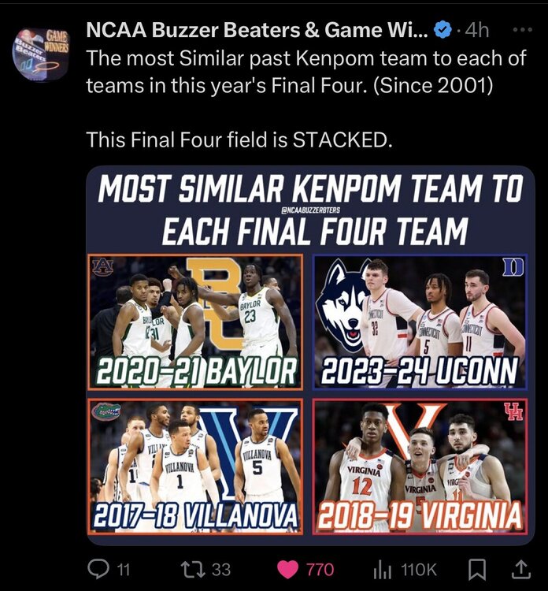Tap the repost arrows icon

[193, 569]
